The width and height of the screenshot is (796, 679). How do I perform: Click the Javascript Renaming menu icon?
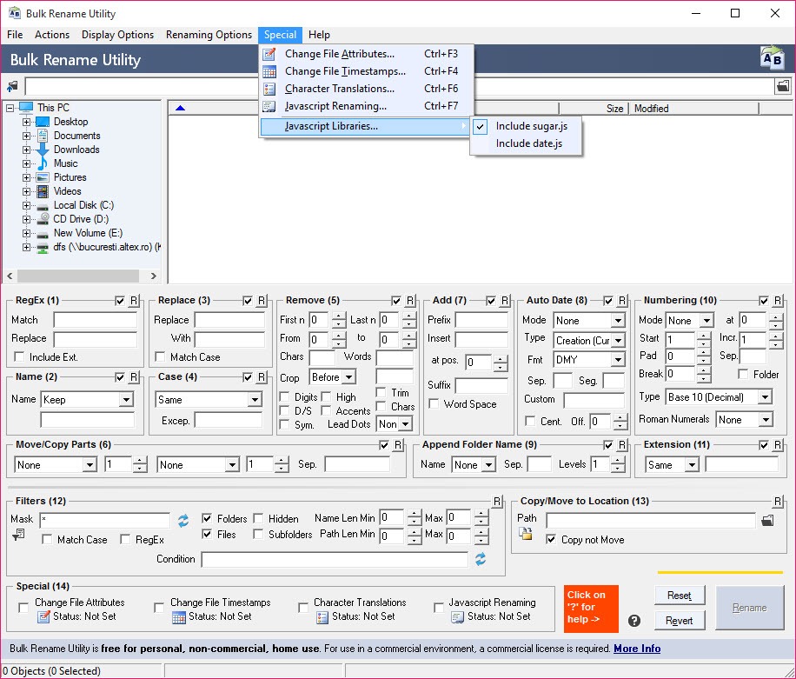269,106
